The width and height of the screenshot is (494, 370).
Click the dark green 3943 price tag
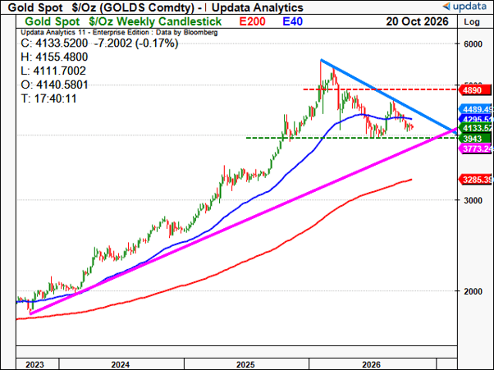475,139
